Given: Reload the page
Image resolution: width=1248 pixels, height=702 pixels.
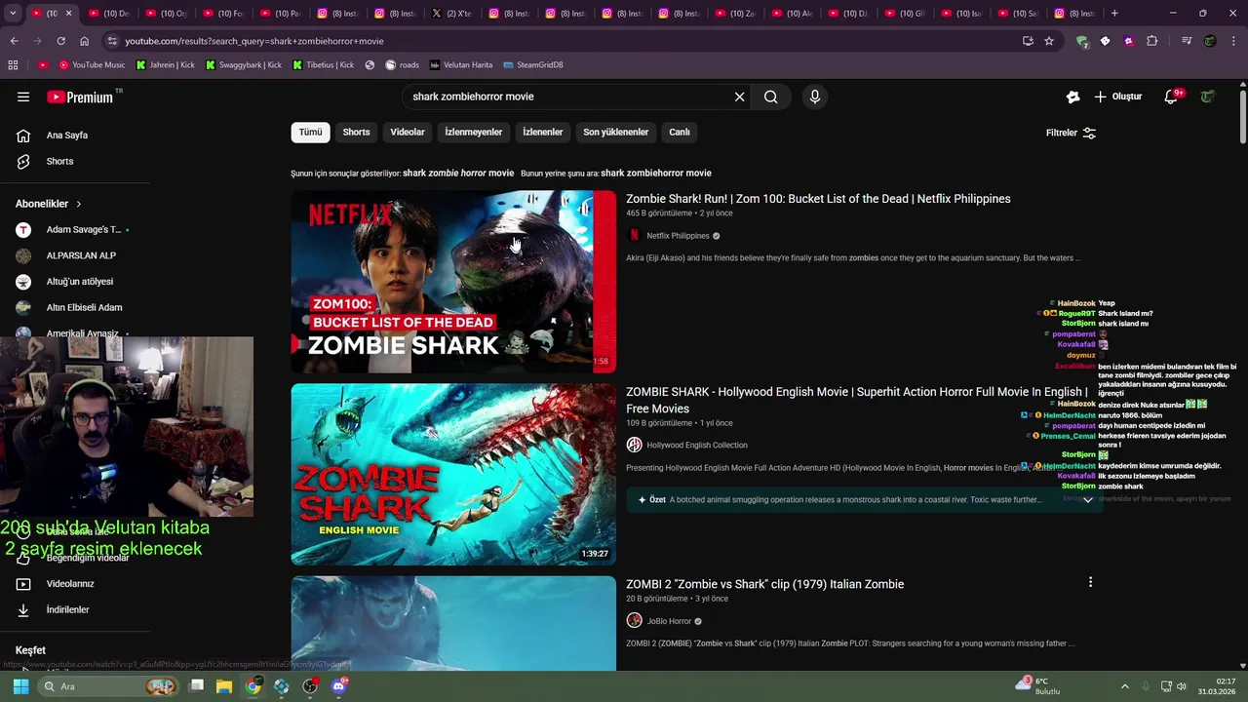Looking at the screenshot, I should (x=60, y=41).
